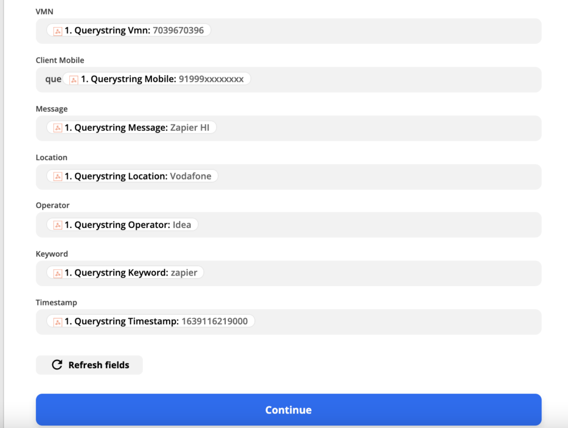Click the Message field label
Image resolution: width=568 pixels, height=428 pixels.
coord(52,109)
